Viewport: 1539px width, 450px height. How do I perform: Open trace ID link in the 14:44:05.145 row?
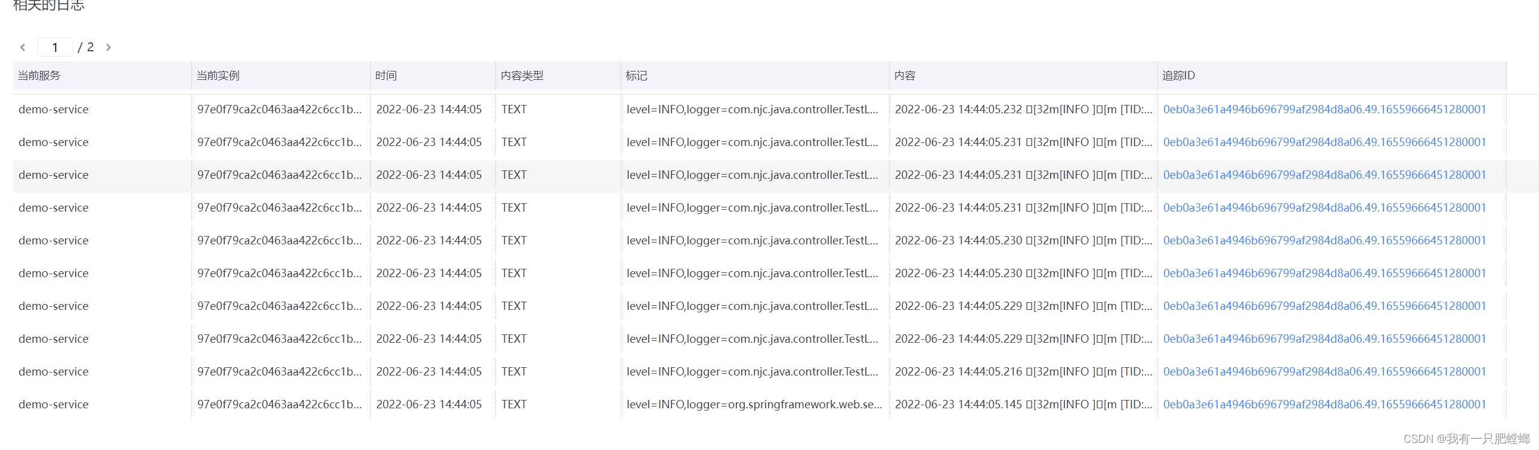[1324, 404]
